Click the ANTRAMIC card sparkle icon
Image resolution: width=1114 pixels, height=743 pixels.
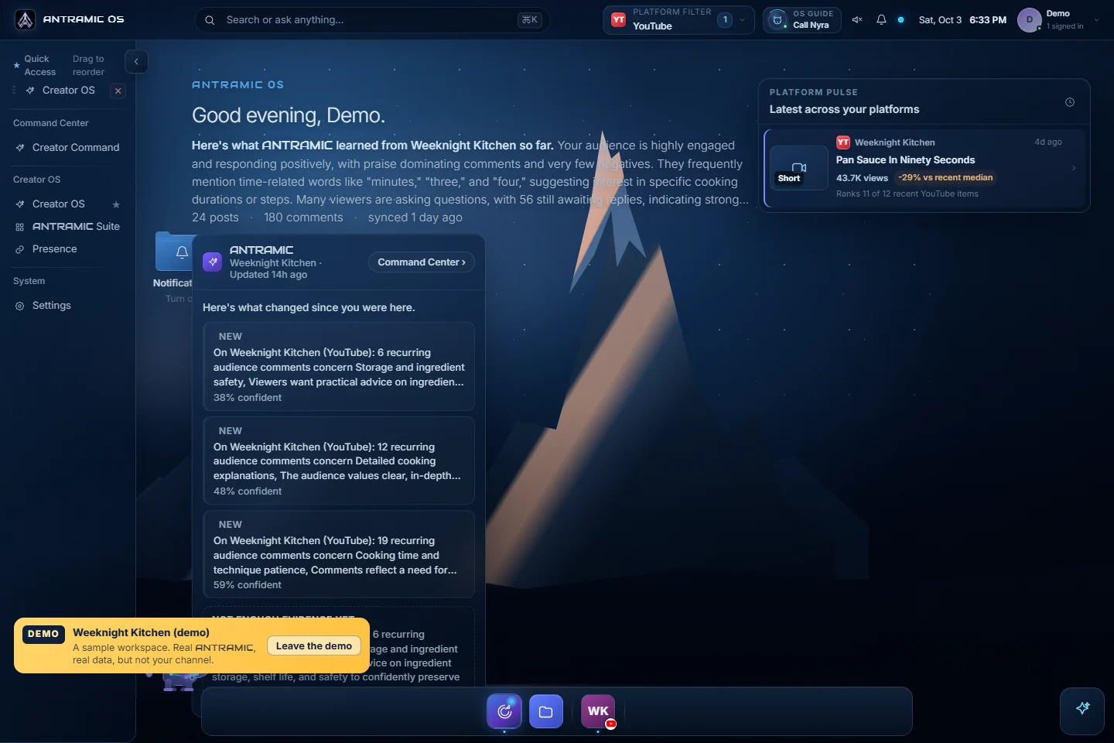point(213,262)
